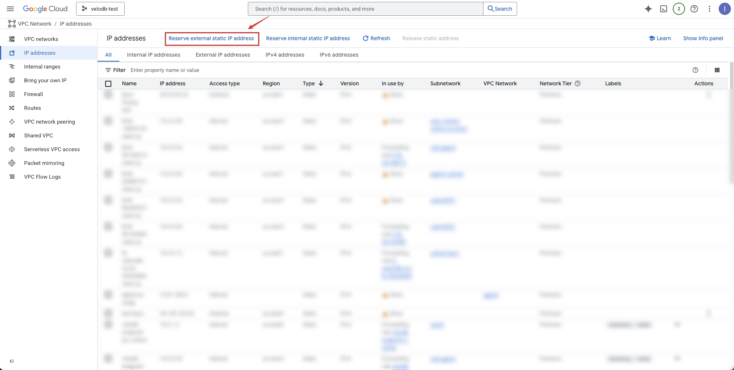Switch to External IP addresses tab

pyautogui.click(x=223, y=55)
